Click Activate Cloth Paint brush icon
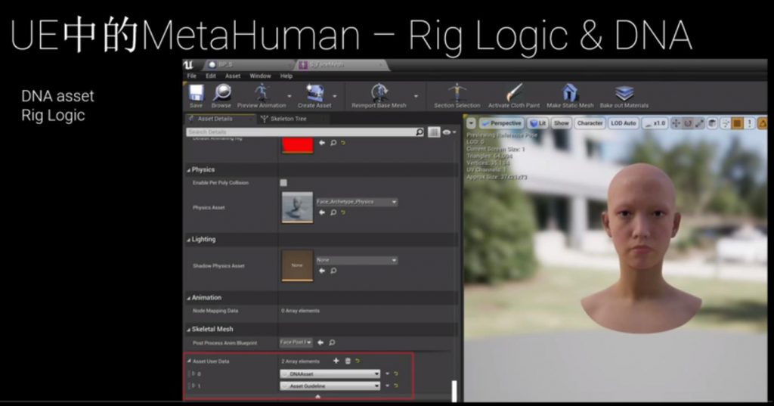Screen dimensions: 774x406 [x=514, y=92]
